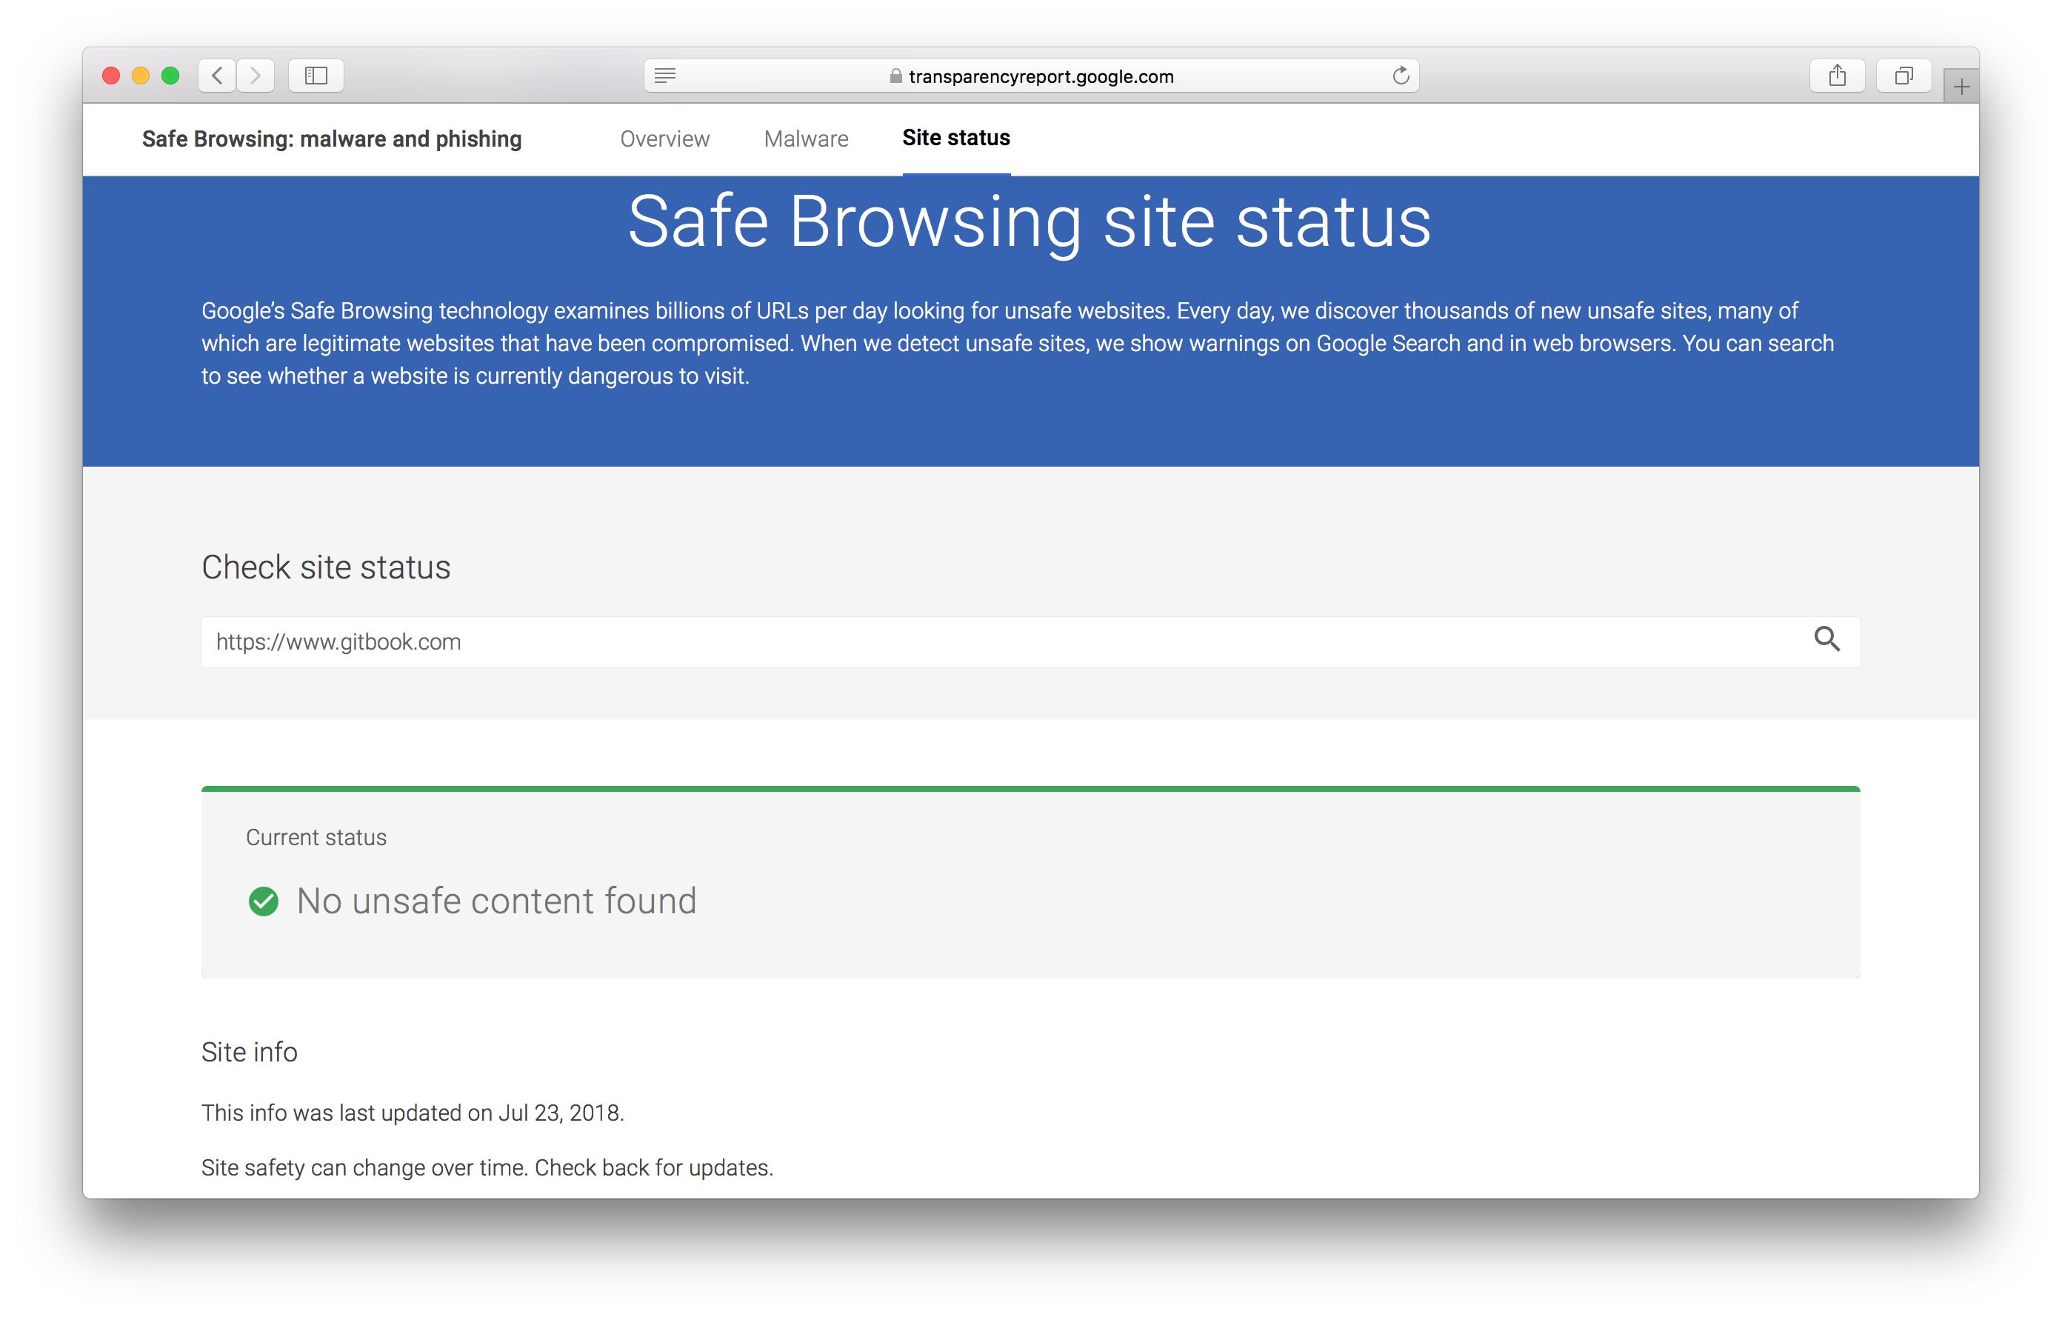The image size is (2062, 1317).
Task: Show all tabs overview icon
Action: pos(1903,76)
